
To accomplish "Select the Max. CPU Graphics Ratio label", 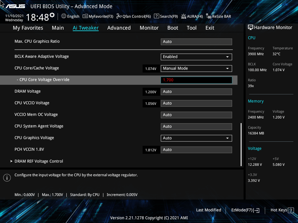I will pos(37,41).
